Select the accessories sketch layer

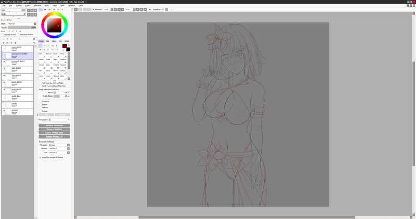18,56
